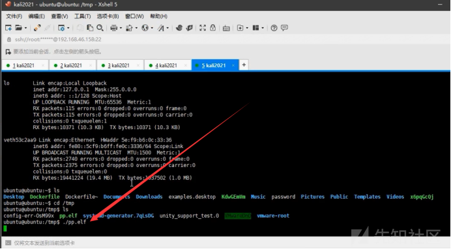451x249 pixels.
Task: Click the Font icon
Action: [x=161, y=28]
